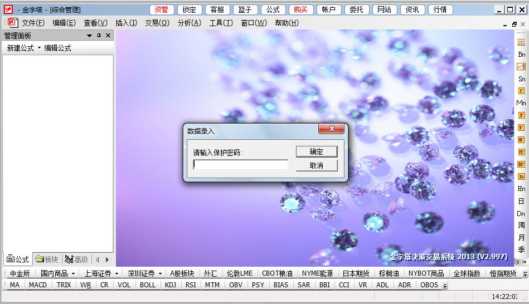Open the 查看(V) menu
This screenshot has height=304, width=529.
96,23
